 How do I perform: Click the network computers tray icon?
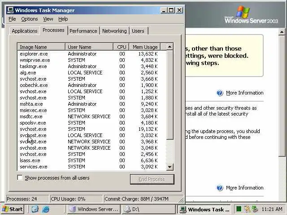[x=255, y=209]
